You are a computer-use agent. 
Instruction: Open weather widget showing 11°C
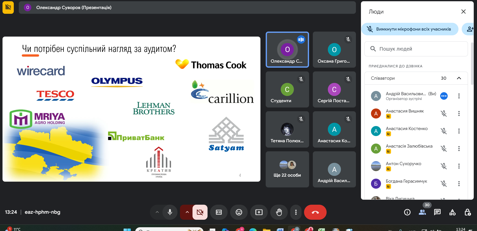[13, 229]
